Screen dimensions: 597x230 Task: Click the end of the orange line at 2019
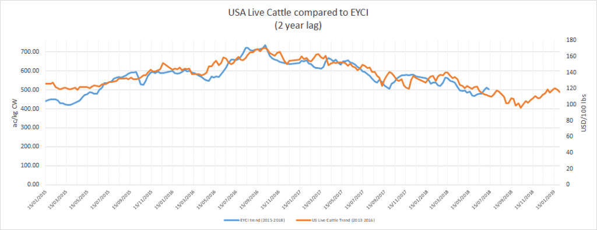[559, 92]
